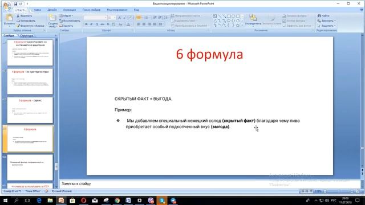Launch Opera from the taskbar
365x205 pixels.
84,200
